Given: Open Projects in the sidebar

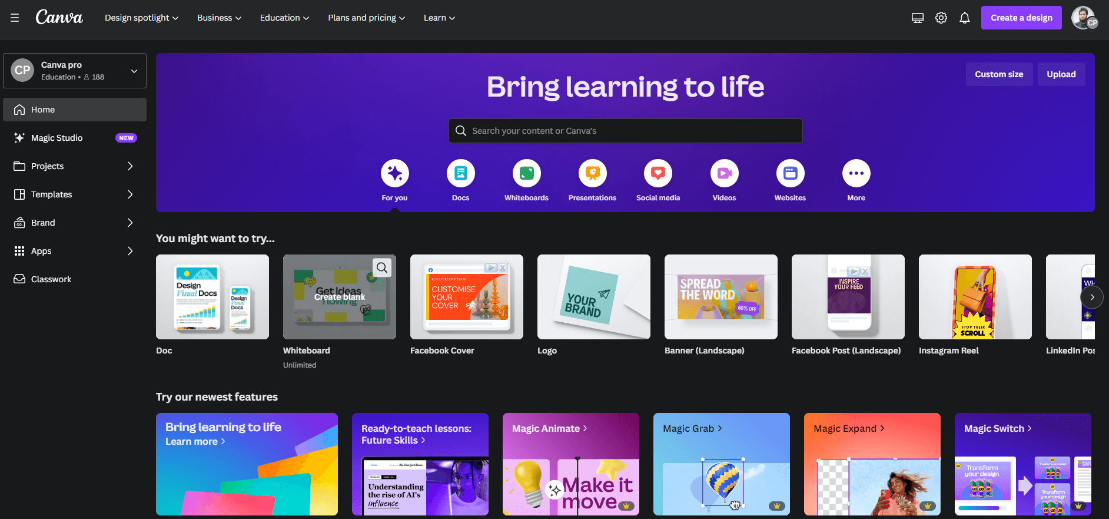Looking at the screenshot, I should point(75,166).
